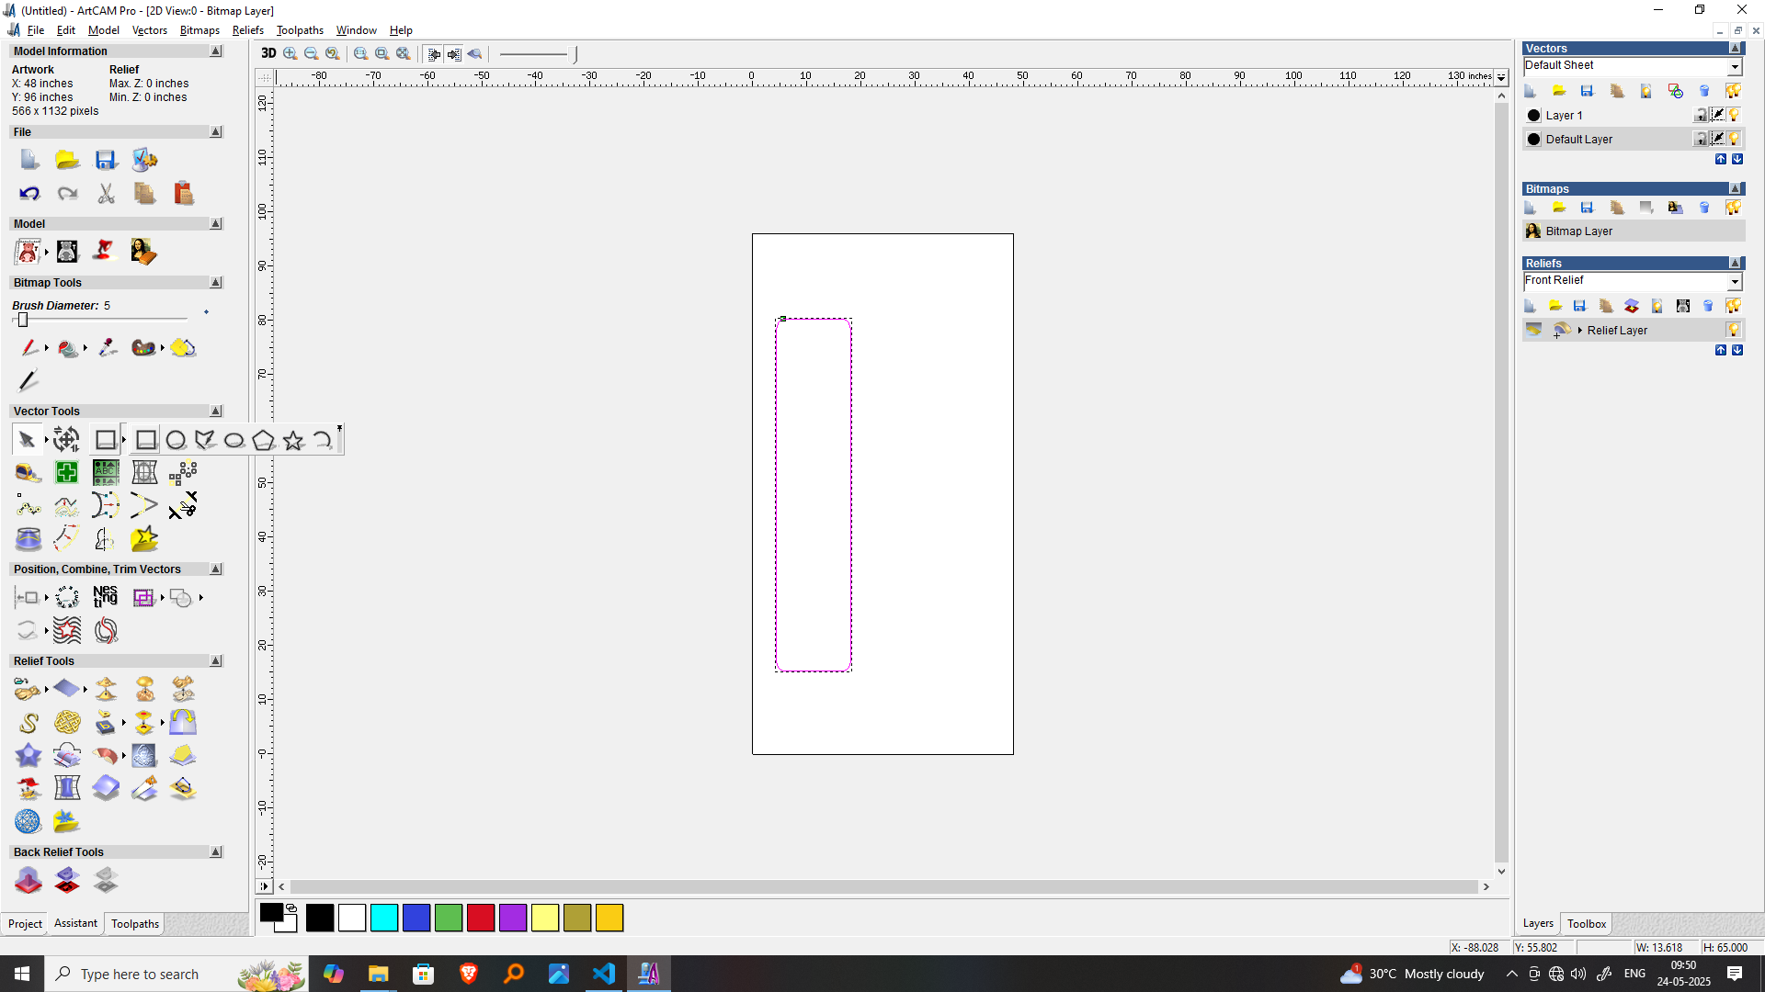The height and width of the screenshot is (992, 1765).
Task: Save the model with the File panel disk icon
Action: (106, 160)
